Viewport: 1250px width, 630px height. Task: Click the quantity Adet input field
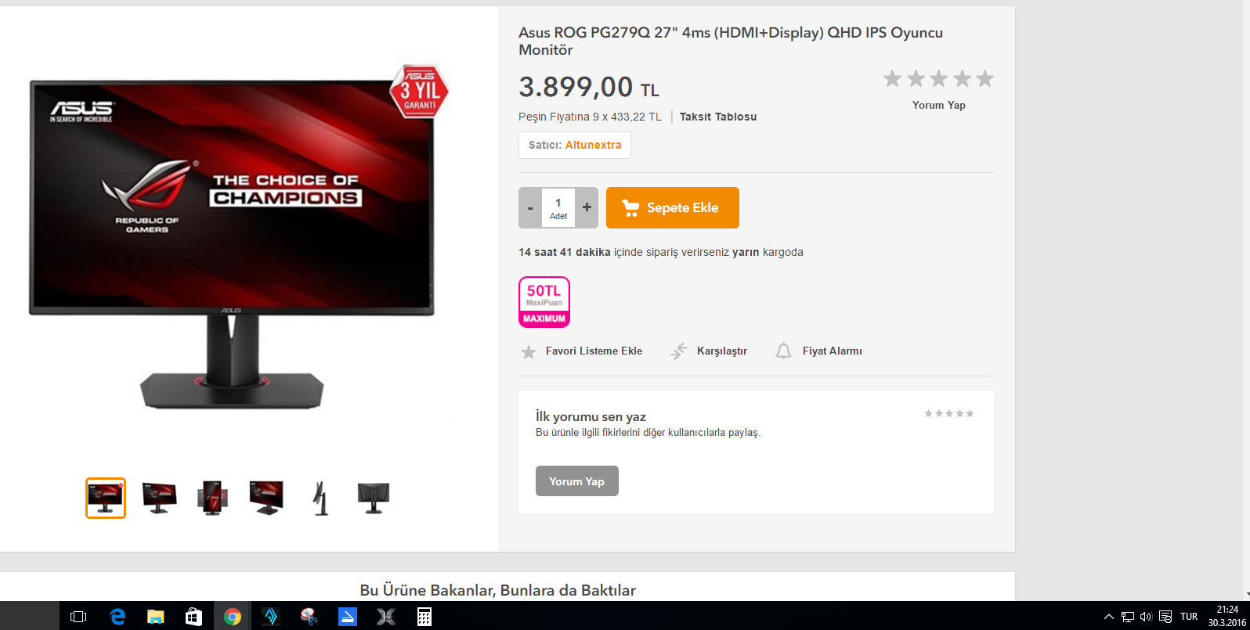[x=558, y=208]
